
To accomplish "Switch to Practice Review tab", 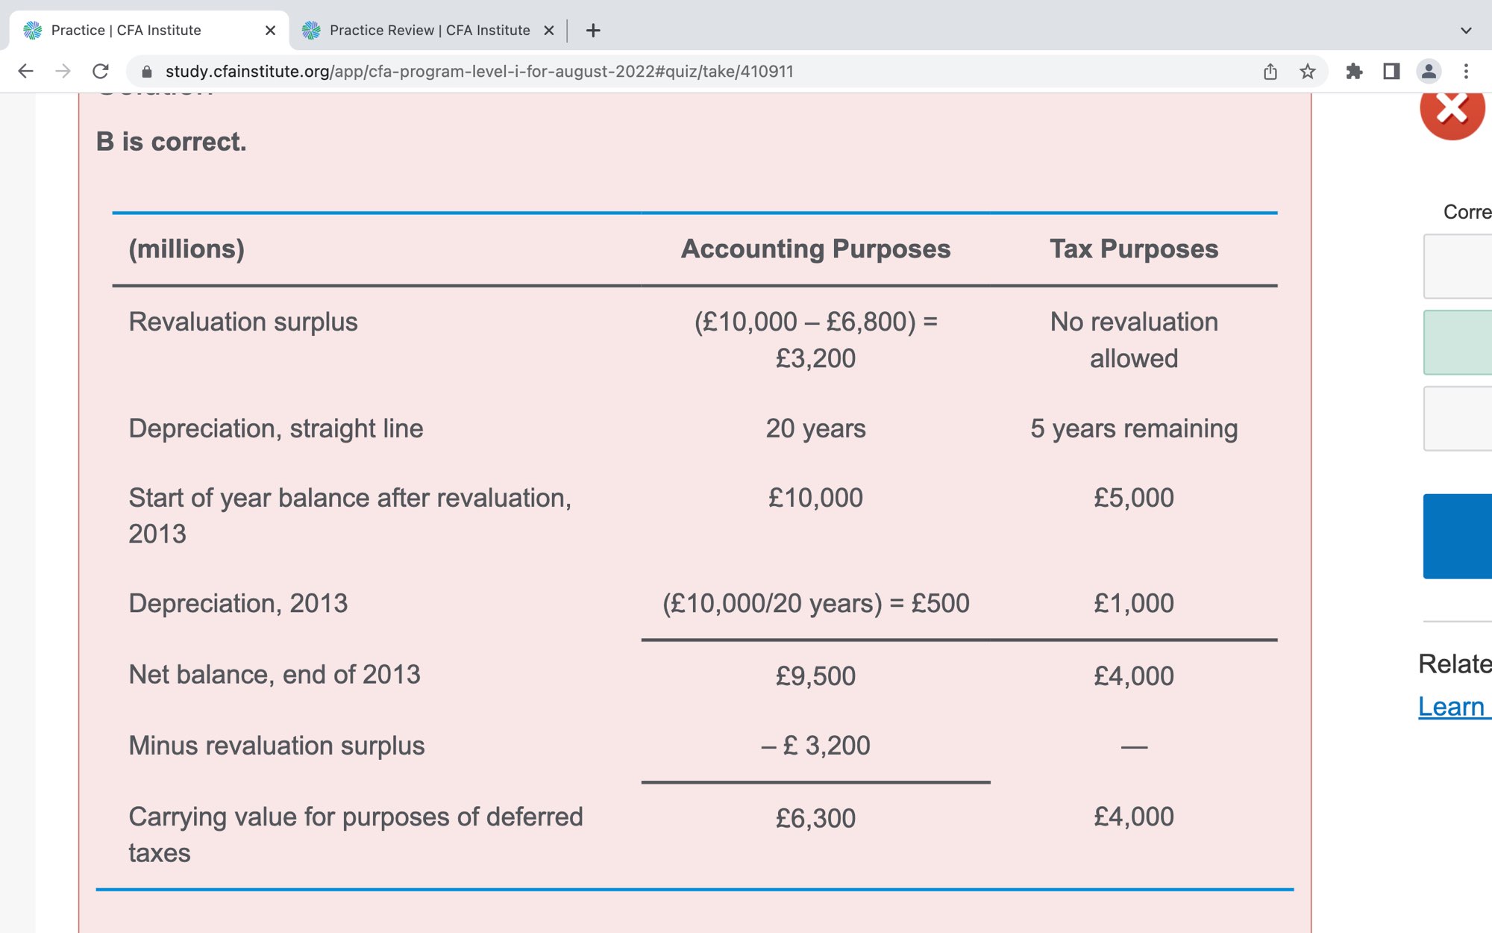I will 429,31.
